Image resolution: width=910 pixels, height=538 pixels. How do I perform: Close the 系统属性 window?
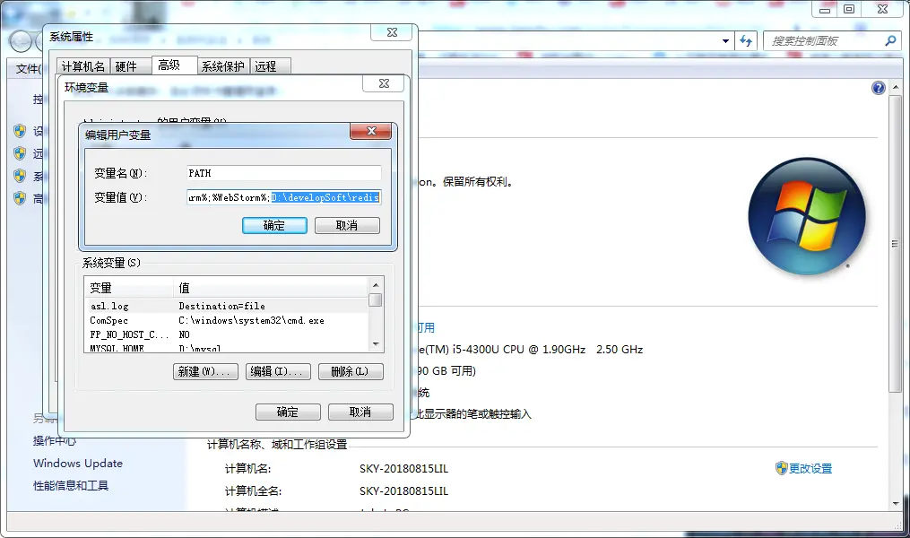(x=392, y=32)
